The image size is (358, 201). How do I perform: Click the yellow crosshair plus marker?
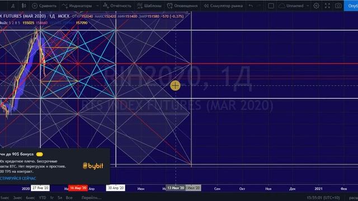pos(175,85)
